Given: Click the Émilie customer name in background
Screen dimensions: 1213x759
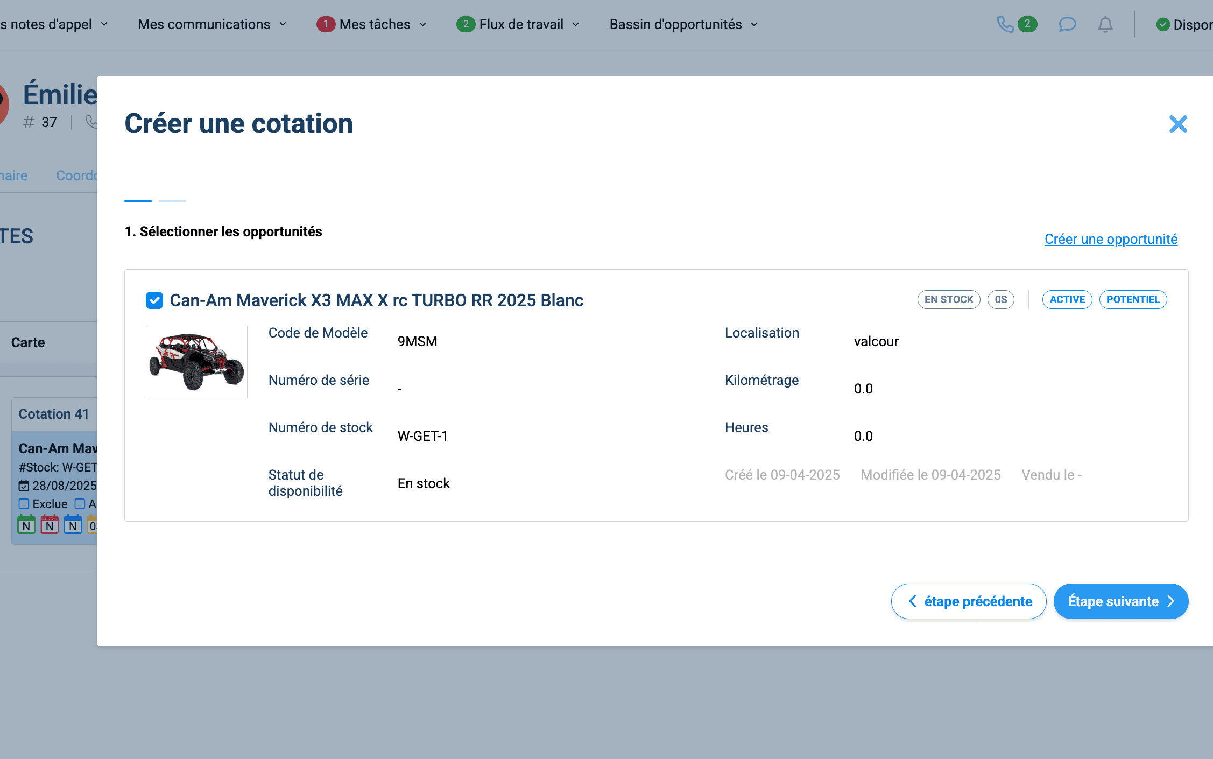Looking at the screenshot, I should 60,94.
